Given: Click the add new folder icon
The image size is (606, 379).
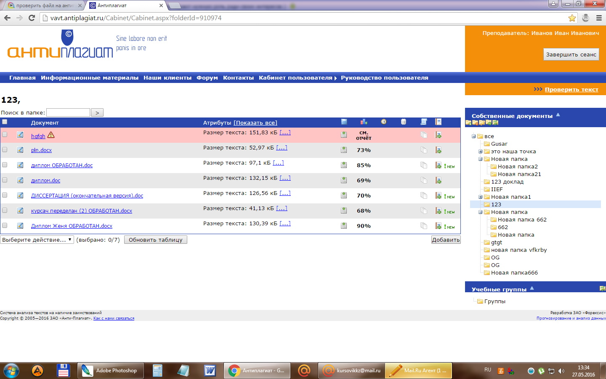Looking at the screenshot, I should 468,123.
